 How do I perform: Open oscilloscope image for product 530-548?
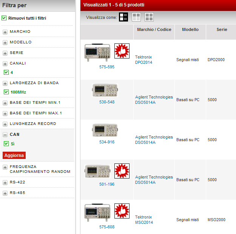105,91
